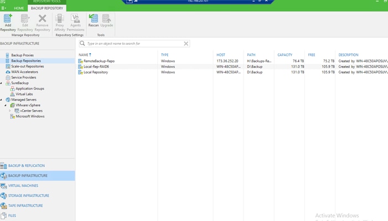Screen dimensions: 388x221
Task: Select the Local Repository row
Action: [x=232, y=72]
